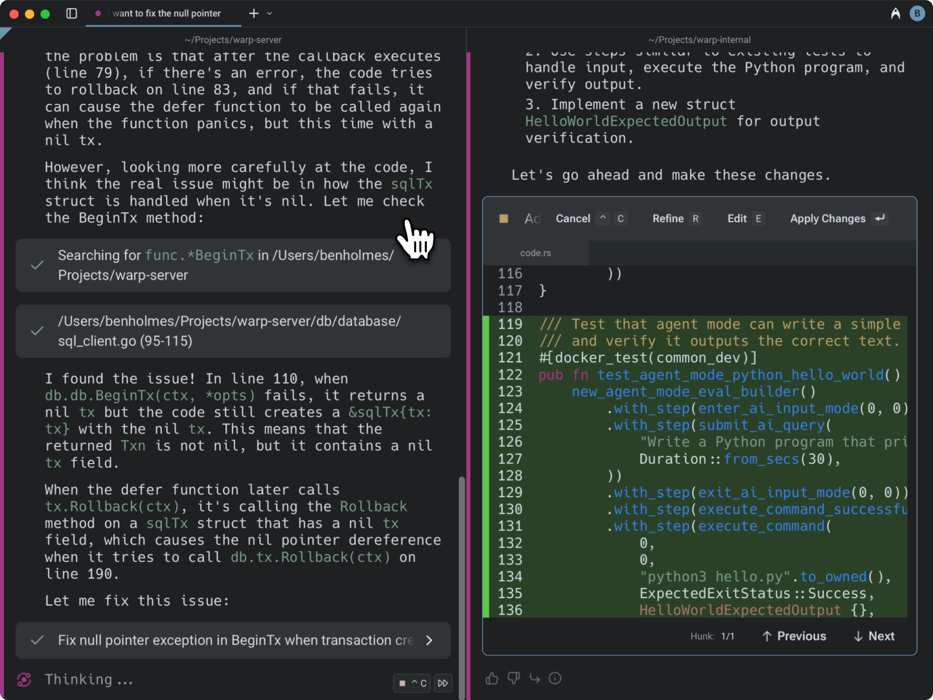Click the 'pub fn test_agent_mode_python_hello_world()' line
Screen dimensions: 933x700
tap(719, 375)
